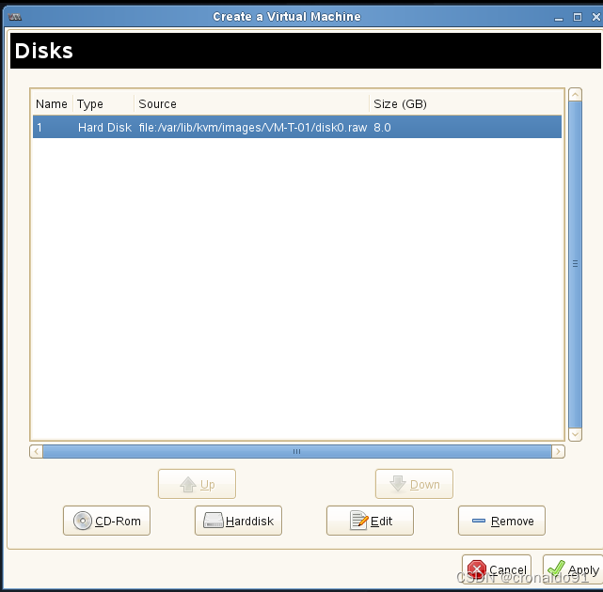603x592 pixels.
Task: Minimize the Create a Virtual Machine window
Action: 559,18
